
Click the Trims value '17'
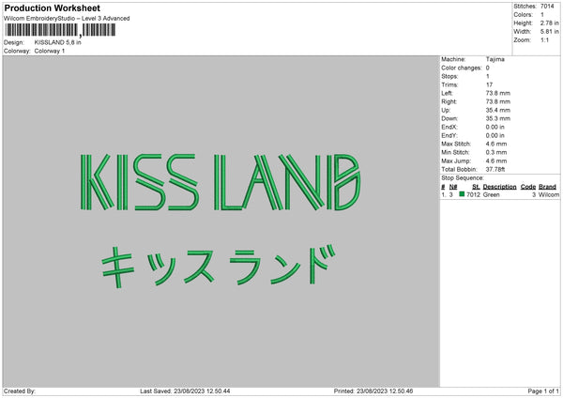[x=489, y=84]
